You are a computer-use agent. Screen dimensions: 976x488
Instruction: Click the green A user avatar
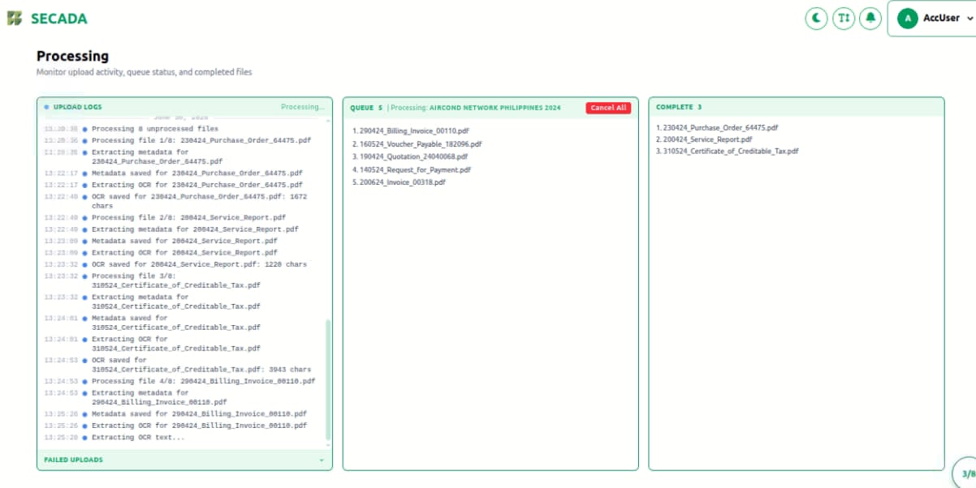click(907, 18)
